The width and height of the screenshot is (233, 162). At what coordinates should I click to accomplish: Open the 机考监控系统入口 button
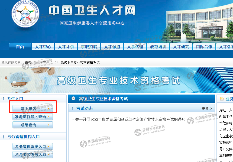(x=32, y=155)
